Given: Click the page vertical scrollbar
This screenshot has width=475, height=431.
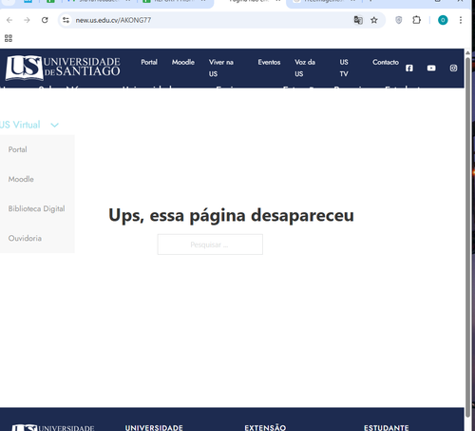Looking at the screenshot, I should click(467, 238).
